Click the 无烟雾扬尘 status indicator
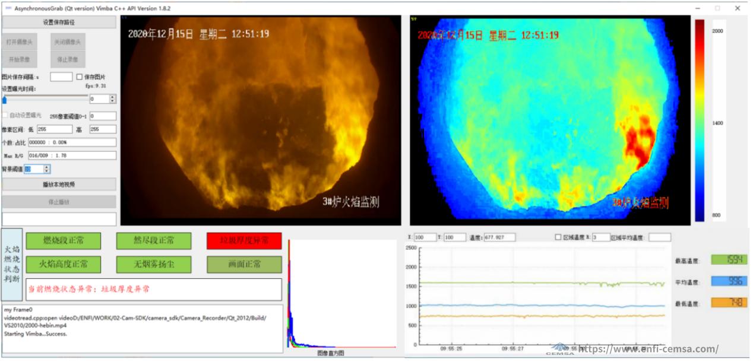 [x=154, y=264]
